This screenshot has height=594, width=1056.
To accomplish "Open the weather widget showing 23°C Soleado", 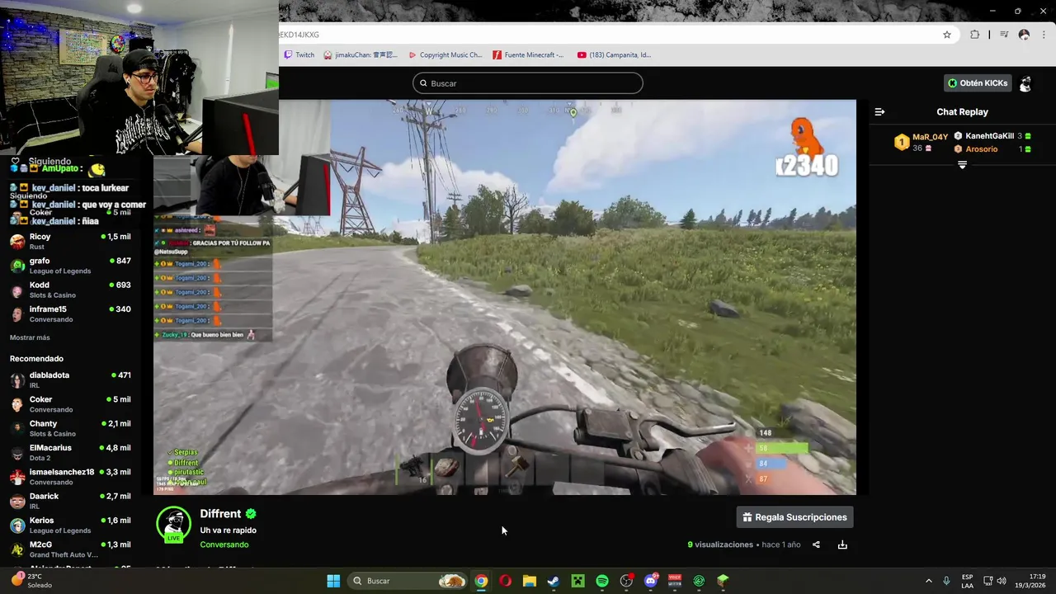I will coord(33,581).
